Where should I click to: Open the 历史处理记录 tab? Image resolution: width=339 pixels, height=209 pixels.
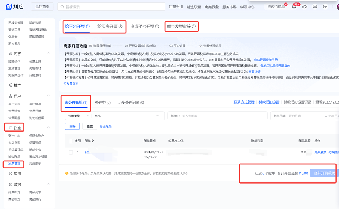[131, 103]
